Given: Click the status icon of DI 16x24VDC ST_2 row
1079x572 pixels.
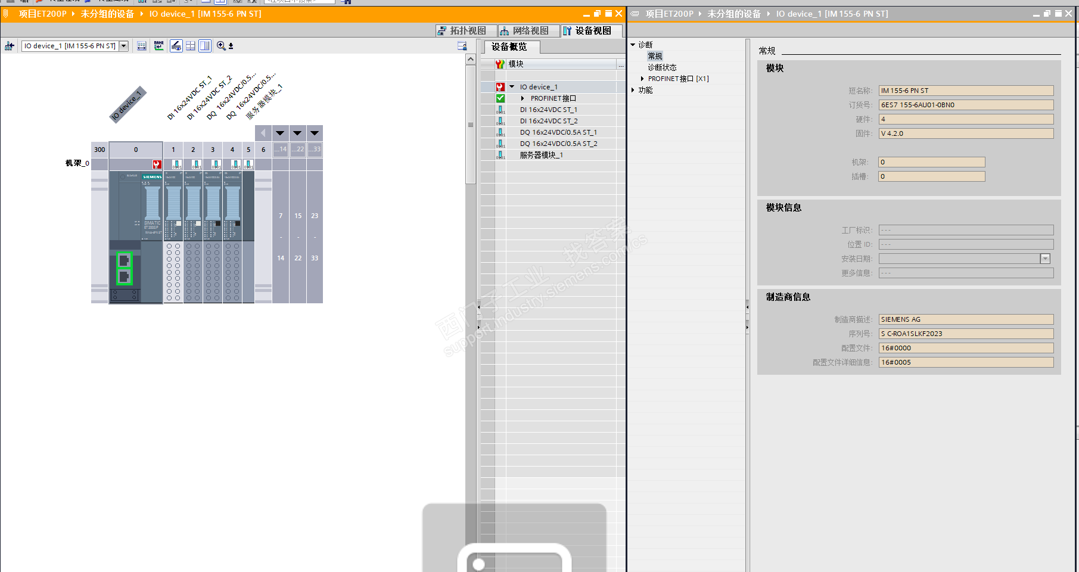Looking at the screenshot, I should pos(500,121).
